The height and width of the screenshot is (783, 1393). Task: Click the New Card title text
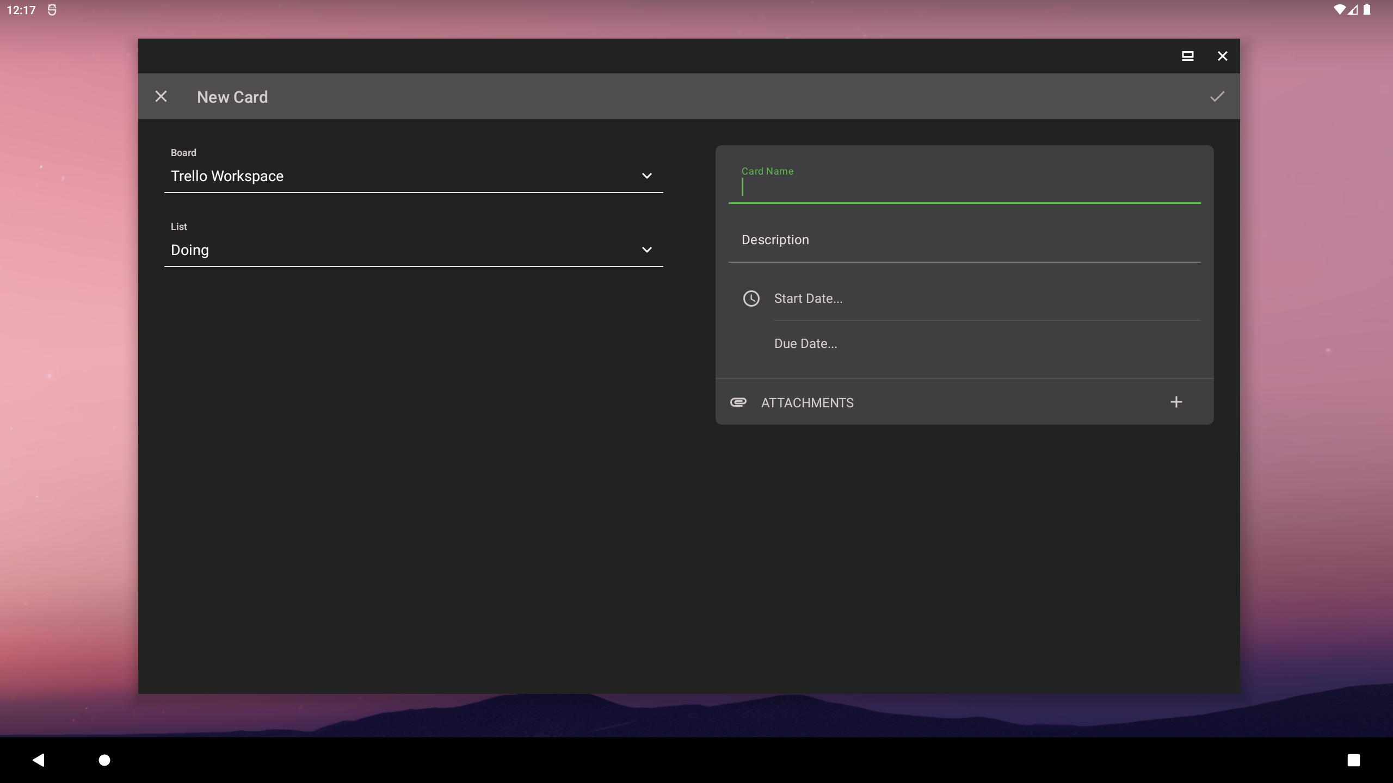[x=232, y=97]
